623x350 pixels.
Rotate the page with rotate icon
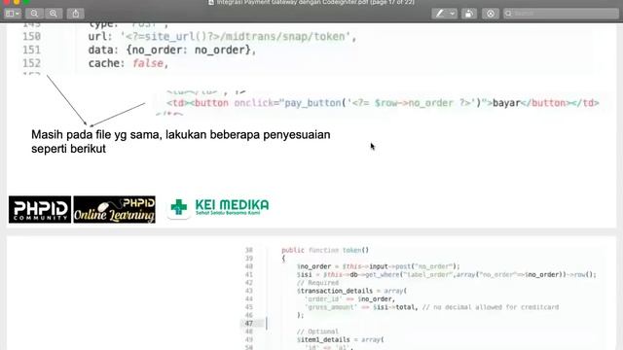(x=469, y=14)
